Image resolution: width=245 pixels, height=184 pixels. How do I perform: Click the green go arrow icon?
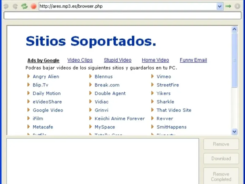[228, 6]
